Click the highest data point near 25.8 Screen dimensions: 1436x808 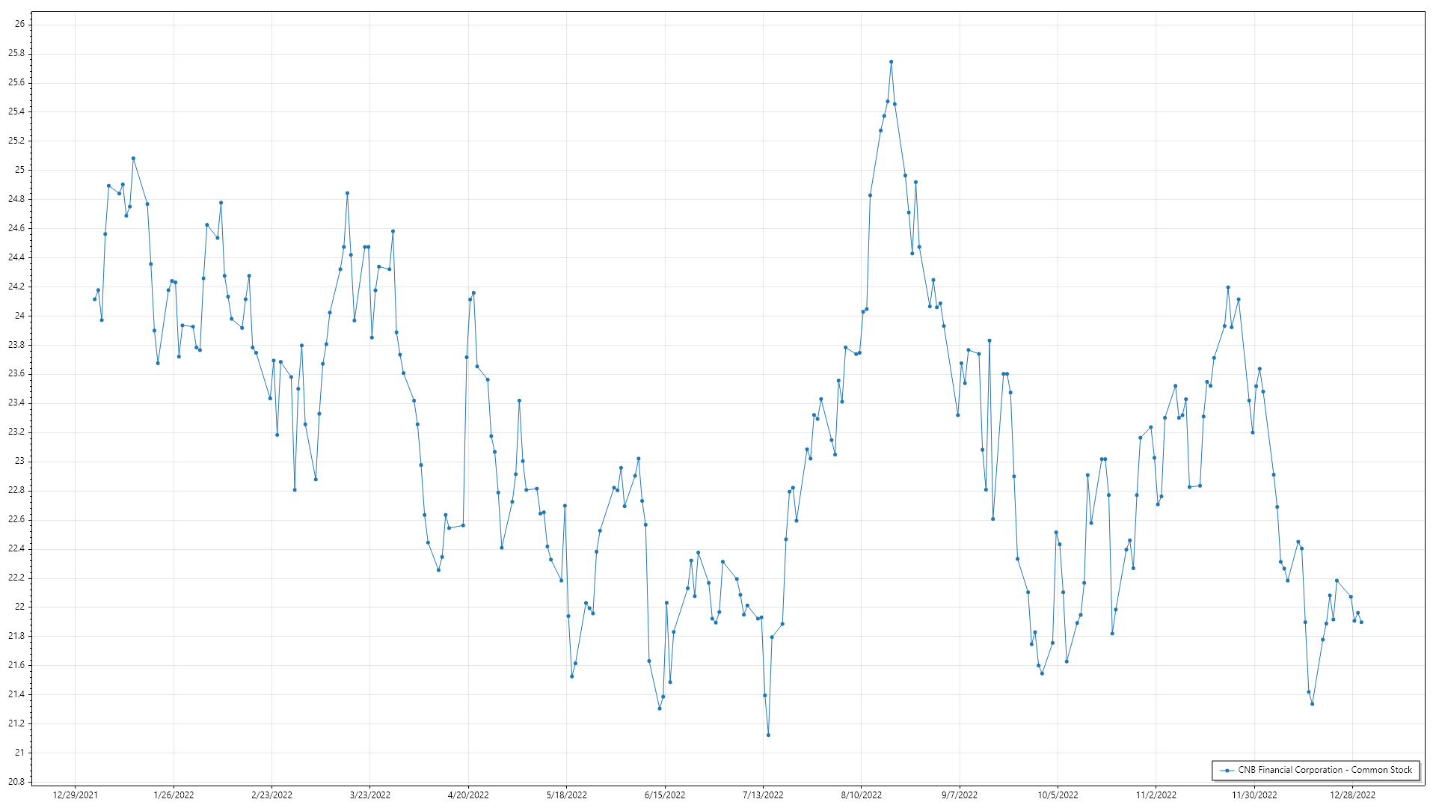(x=891, y=62)
